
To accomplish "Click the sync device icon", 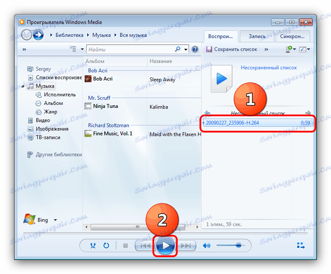I will (288, 49).
